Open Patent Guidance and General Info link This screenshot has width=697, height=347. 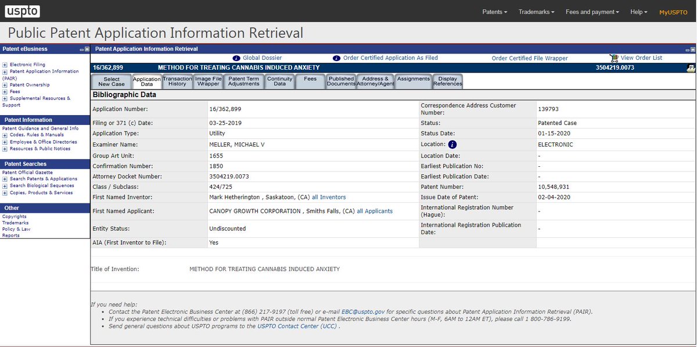(x=40, y=128)
